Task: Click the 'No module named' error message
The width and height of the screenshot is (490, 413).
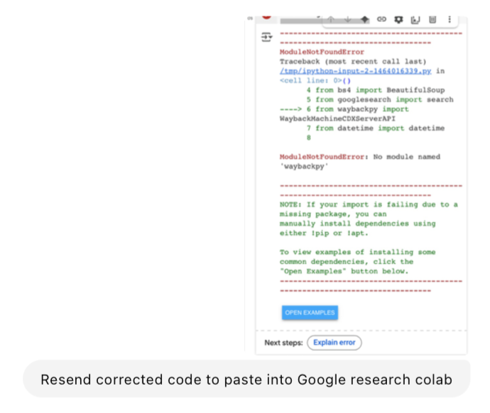Action: 360,161
